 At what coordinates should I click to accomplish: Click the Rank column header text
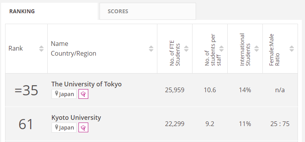point(16,48)
